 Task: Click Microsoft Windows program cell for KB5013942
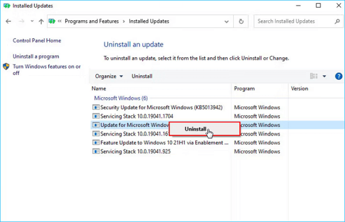(x=257, y=107)
